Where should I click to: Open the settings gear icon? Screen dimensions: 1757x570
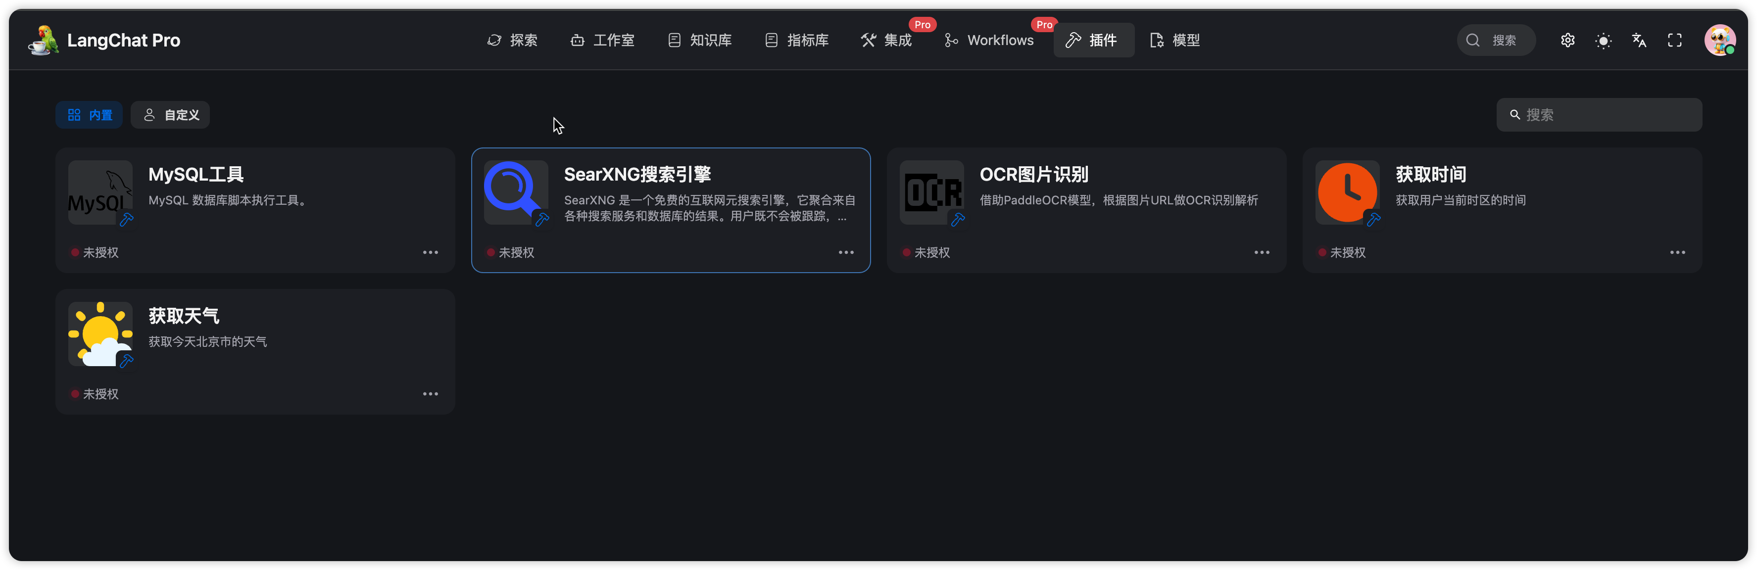[1567, 40]
